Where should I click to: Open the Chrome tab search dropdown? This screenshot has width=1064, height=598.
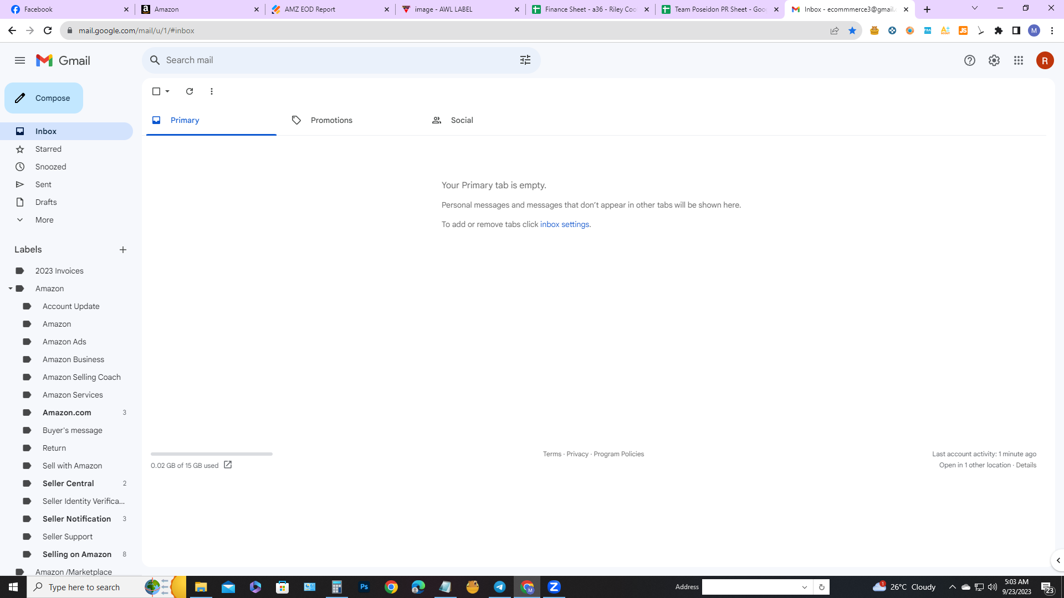point(975,8)
